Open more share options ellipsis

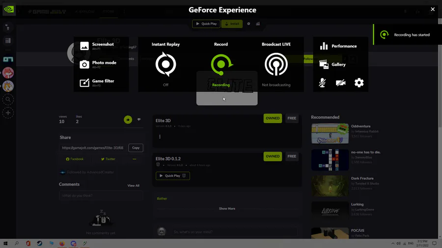pyautogui.click(x=135, y=159)
